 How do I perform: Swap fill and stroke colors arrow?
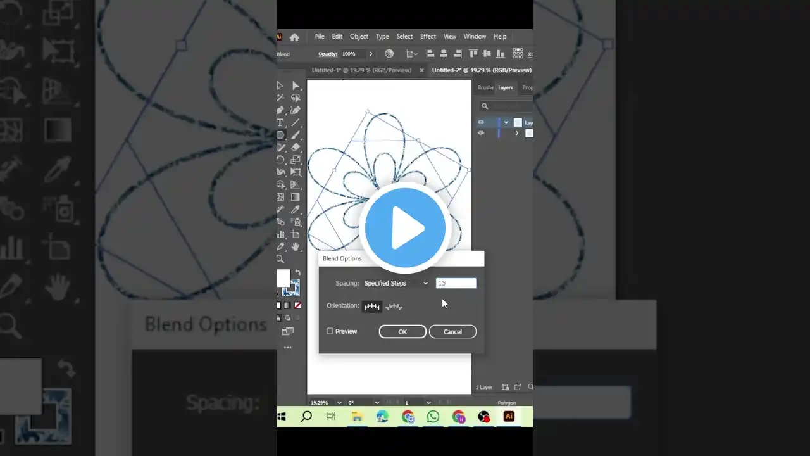tap(298, 272)
